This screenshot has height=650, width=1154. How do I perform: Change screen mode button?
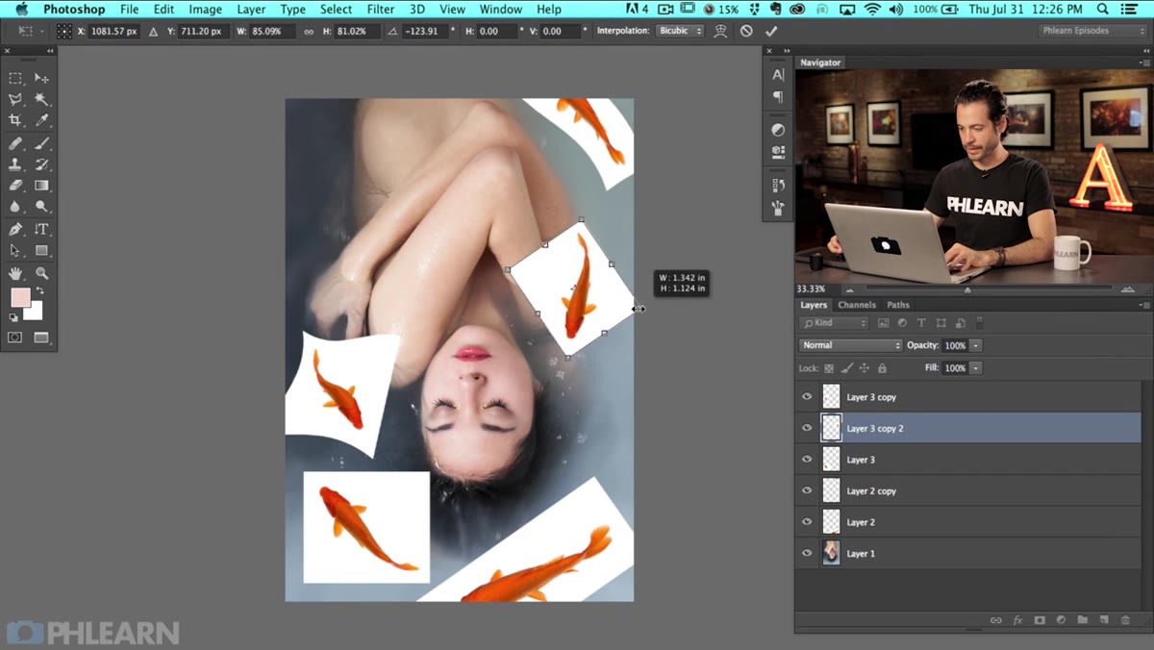41,337
